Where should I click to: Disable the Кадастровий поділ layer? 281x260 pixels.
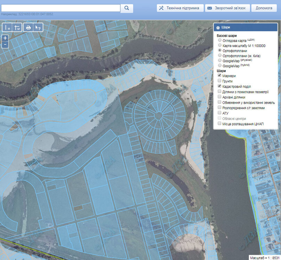[x=219, y=86]
